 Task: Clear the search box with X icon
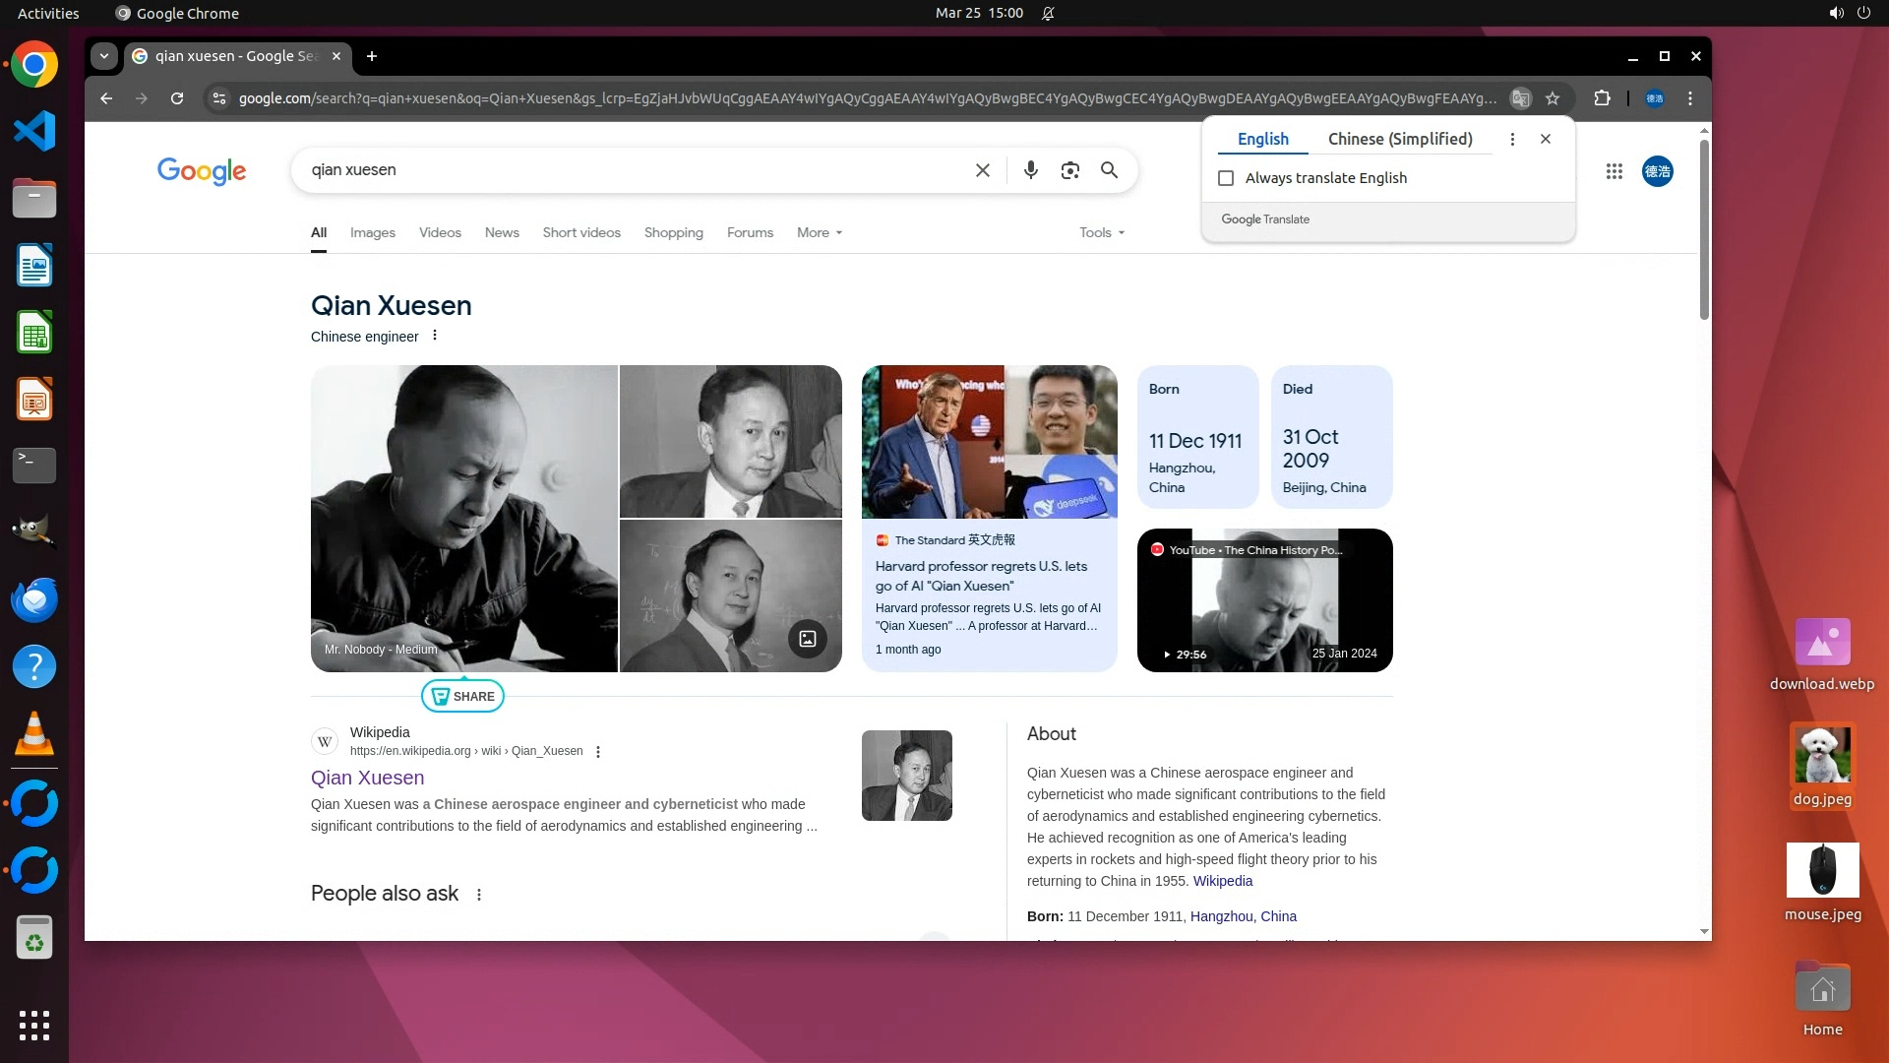[982, 170]
